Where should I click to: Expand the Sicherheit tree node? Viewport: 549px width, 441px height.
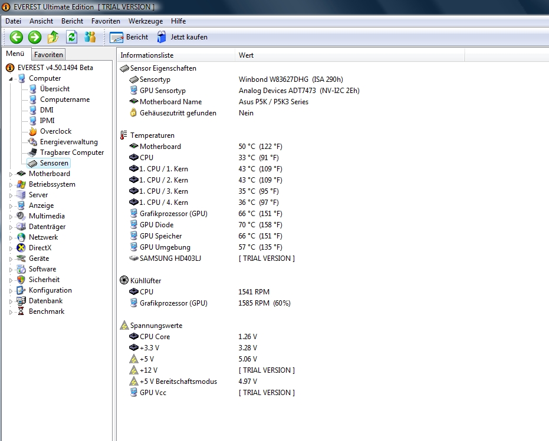[x=11, y=280]
